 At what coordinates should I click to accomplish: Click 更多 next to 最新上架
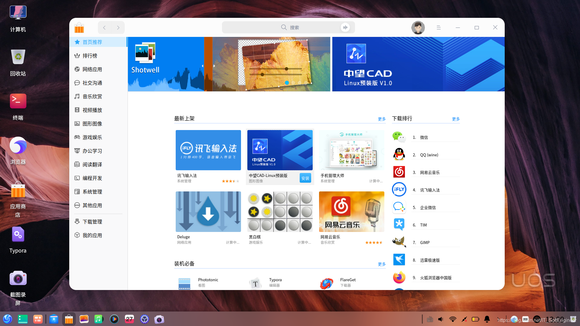(x=382, y=119)
